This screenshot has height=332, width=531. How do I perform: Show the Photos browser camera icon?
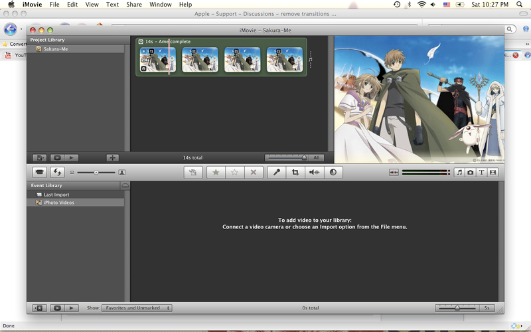point(470,172)
